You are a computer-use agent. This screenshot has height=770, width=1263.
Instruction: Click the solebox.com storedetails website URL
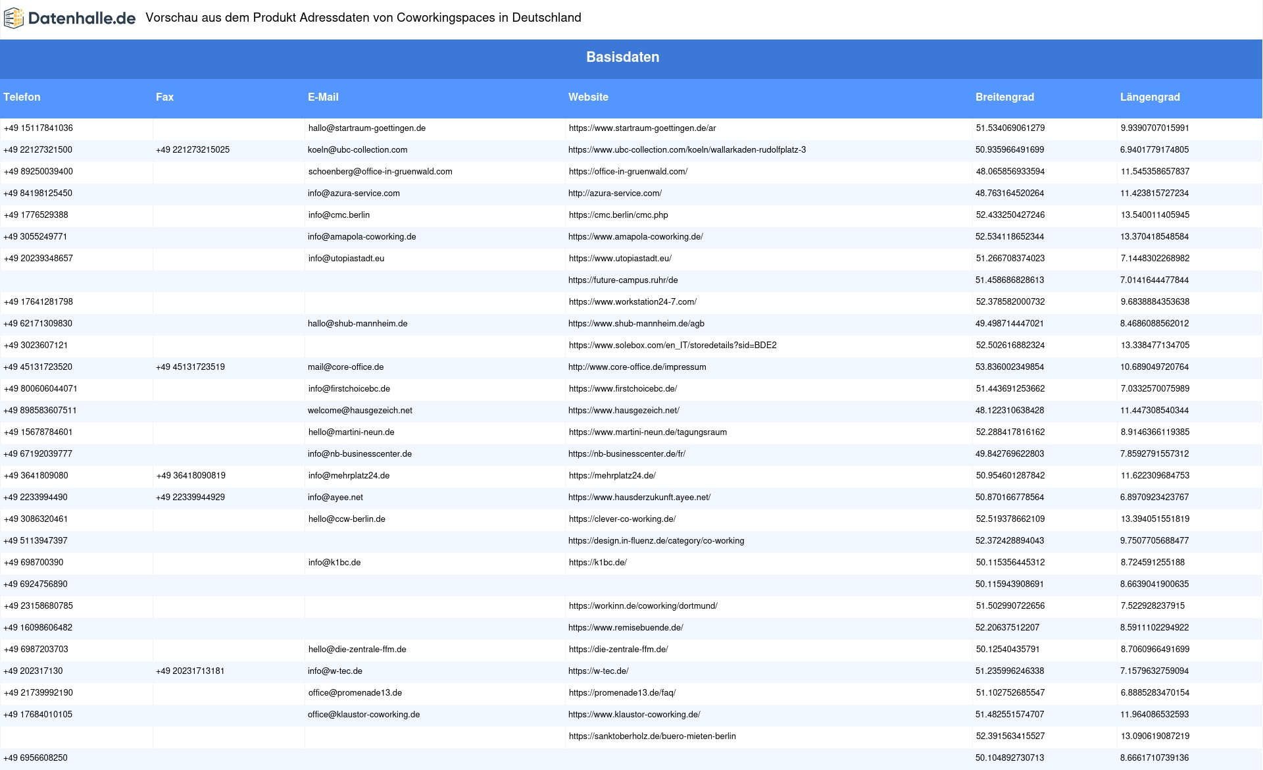[672, 346]
